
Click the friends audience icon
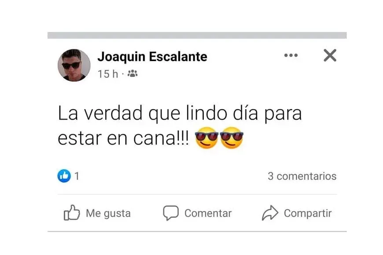tap(133, 73)
